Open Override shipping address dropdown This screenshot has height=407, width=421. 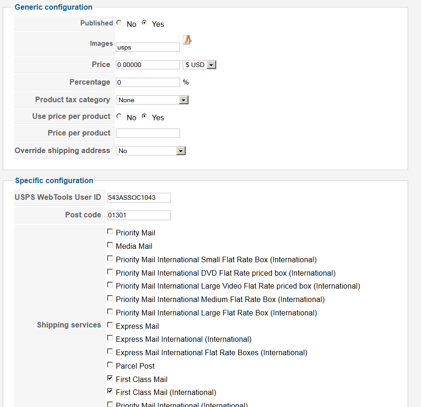click(x=150, y=151)
